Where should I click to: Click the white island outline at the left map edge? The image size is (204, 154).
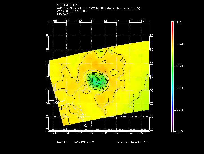(53, 102)
